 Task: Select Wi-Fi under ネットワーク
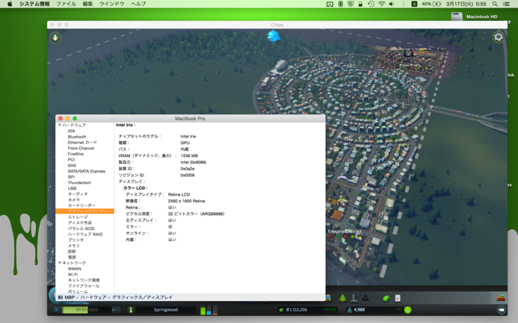pyautogui.click(x=73, y=275)
